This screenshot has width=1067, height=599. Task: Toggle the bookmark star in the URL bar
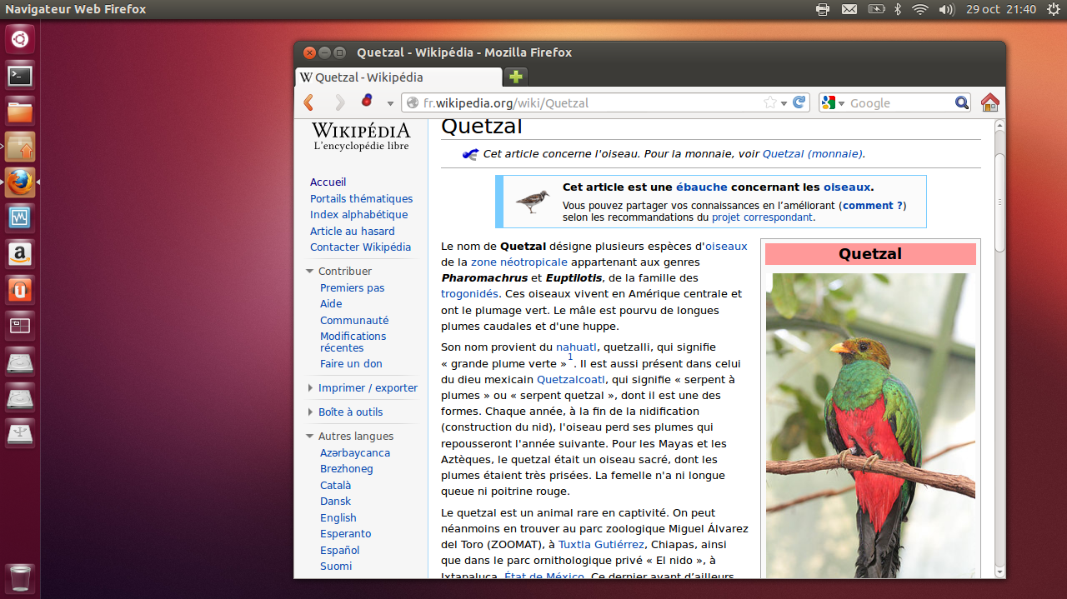point(770,102)
